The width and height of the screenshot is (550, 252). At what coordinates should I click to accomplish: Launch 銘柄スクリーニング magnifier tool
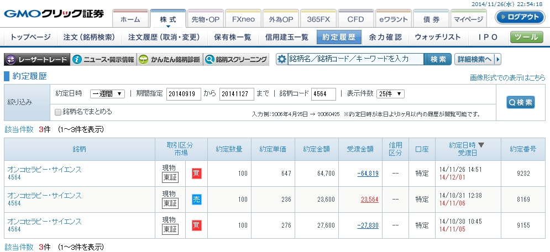tap(235, 59)
